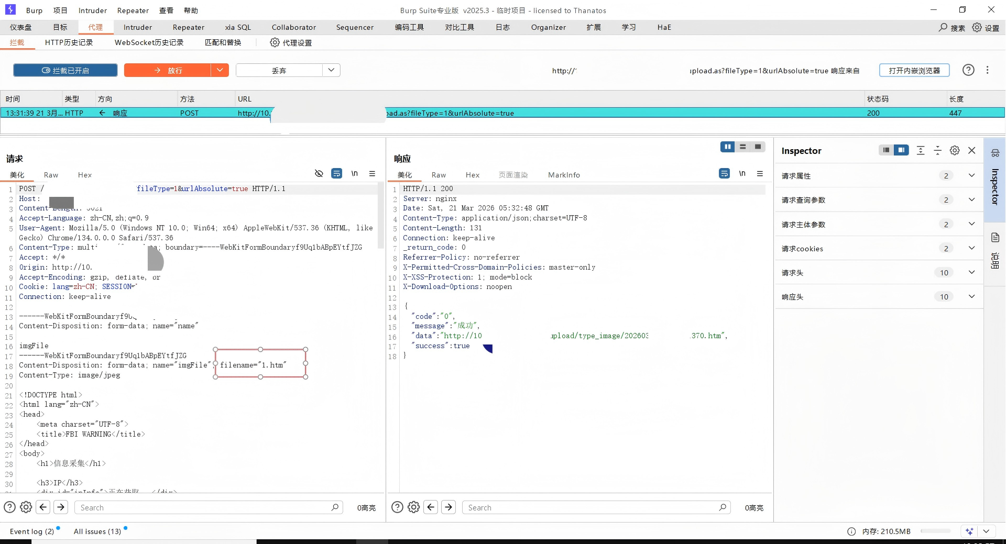The width and height of the screenshot is (1006, 544).
Task: Open request search help icon
Action: (9, 507)
